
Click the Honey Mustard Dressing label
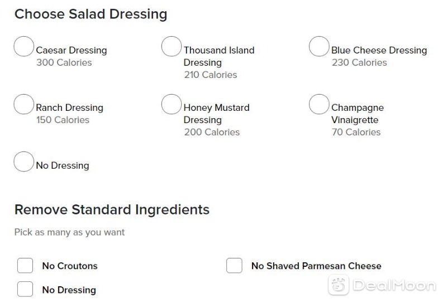tap(217, 114)
